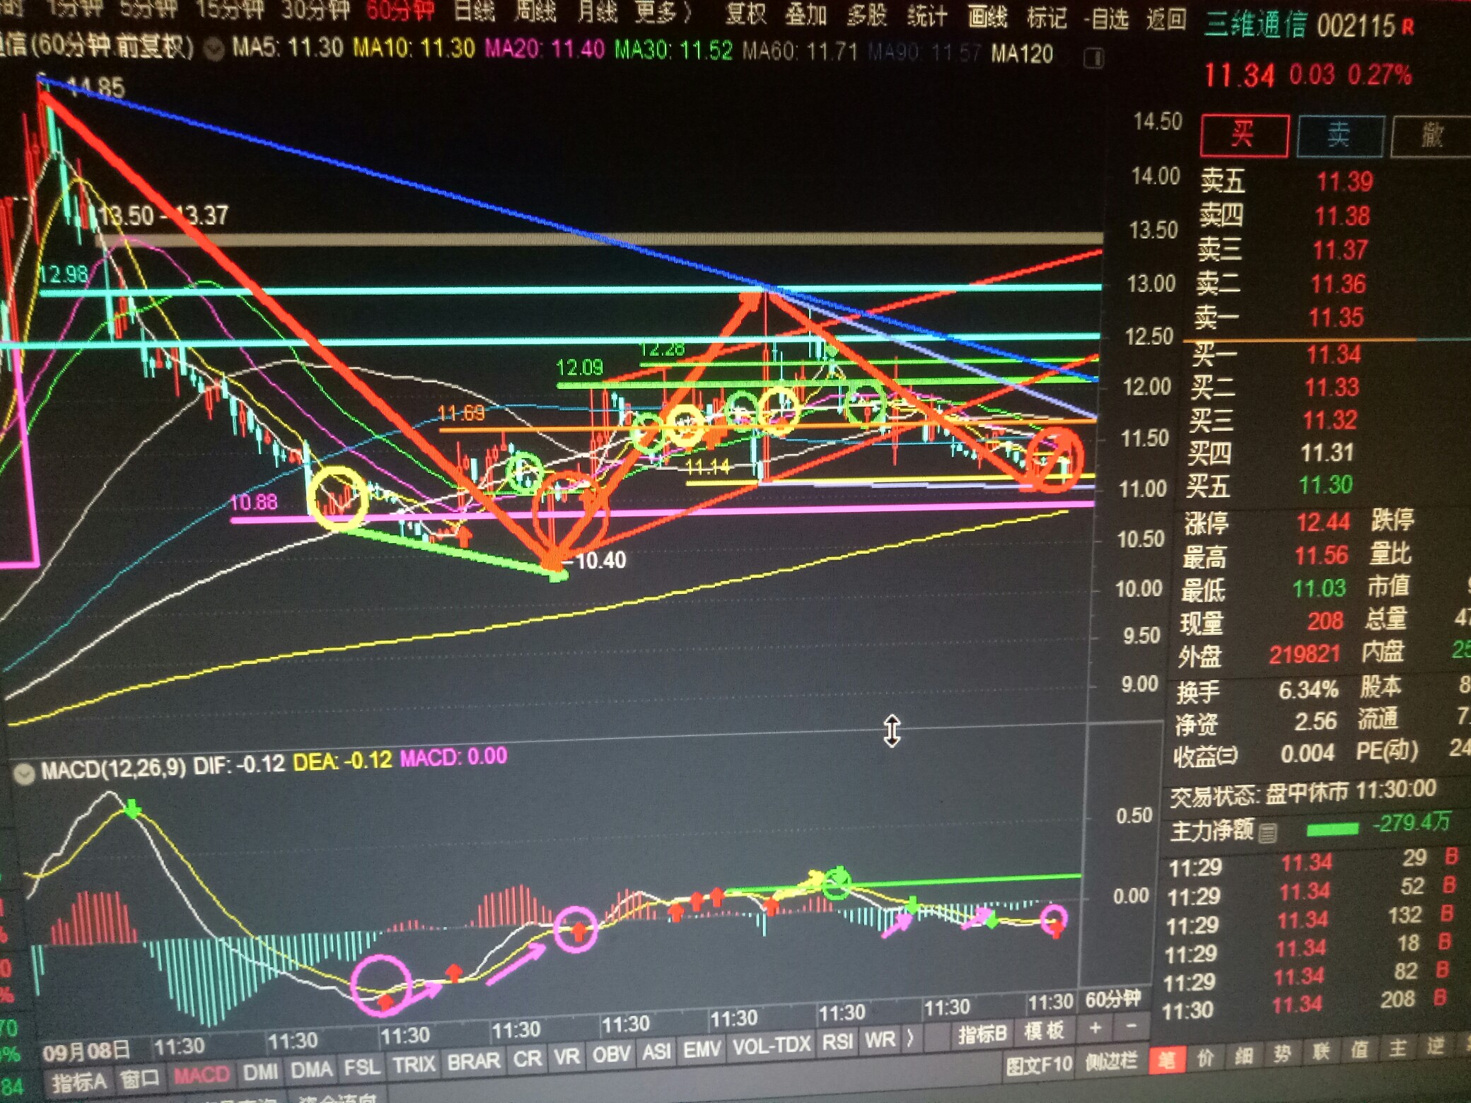Screen dimensions: 1471x1103
Task: Click the blue 卖 (sell) button
Action: coord(1339,134)
